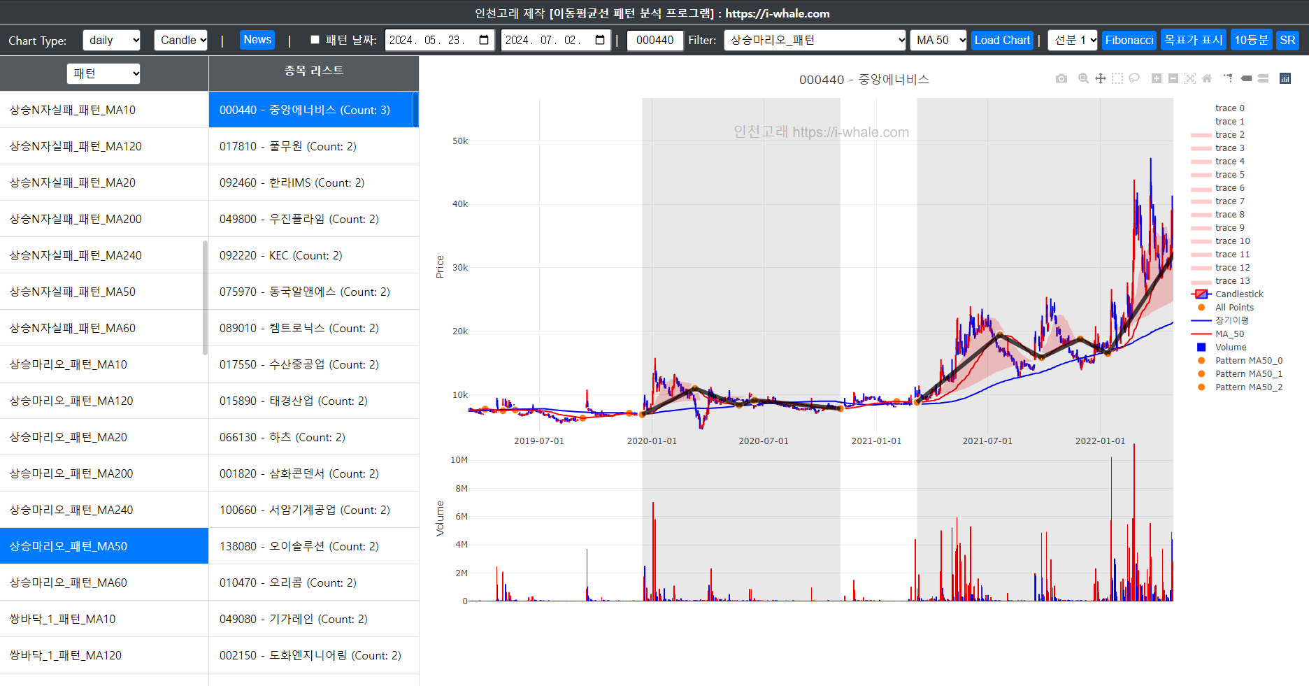
Task: Expand the Filter 상승마리오_패턴 dropdown
Action: [815, 40]
